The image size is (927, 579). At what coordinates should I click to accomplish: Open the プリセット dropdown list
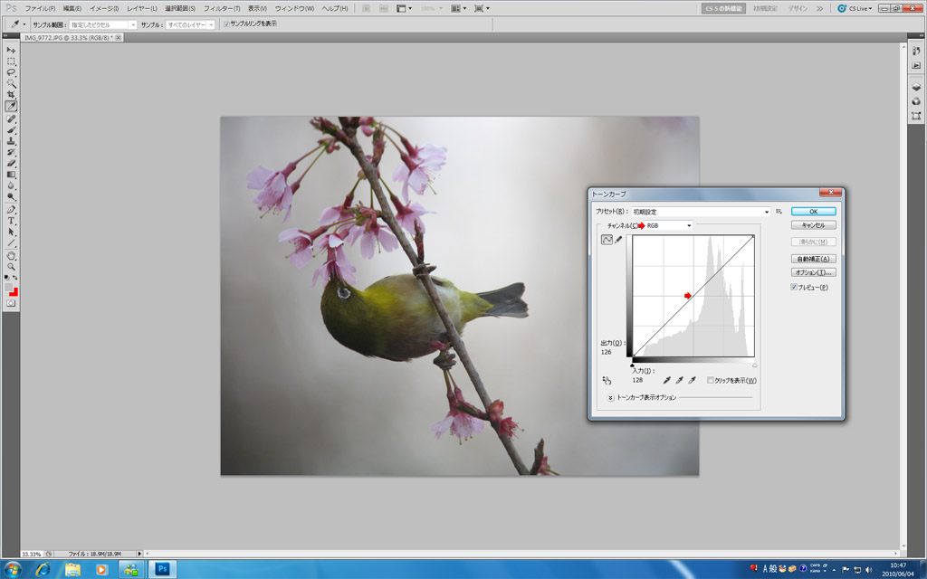point(767,212)
